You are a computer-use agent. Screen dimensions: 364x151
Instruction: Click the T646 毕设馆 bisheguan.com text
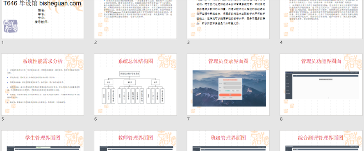tap(42, 3)
